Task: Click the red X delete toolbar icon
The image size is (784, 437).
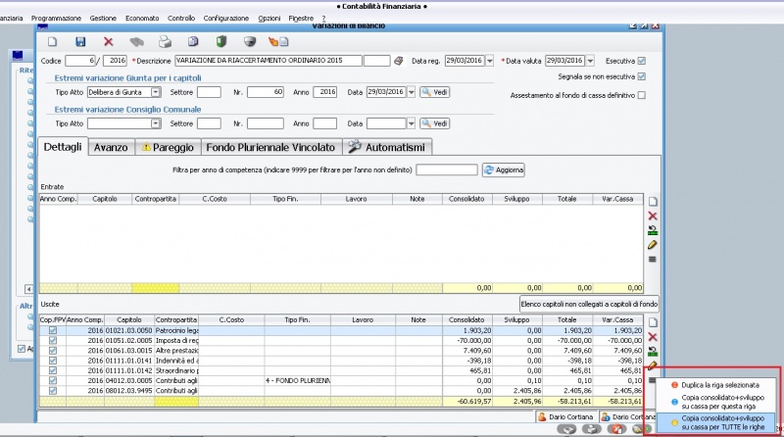Action: [x=109, y=42]
